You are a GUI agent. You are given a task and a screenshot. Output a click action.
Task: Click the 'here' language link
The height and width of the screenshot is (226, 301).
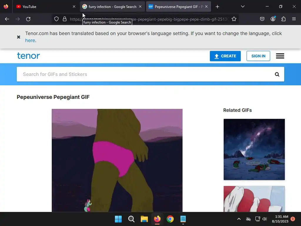(x=30, y=40)
